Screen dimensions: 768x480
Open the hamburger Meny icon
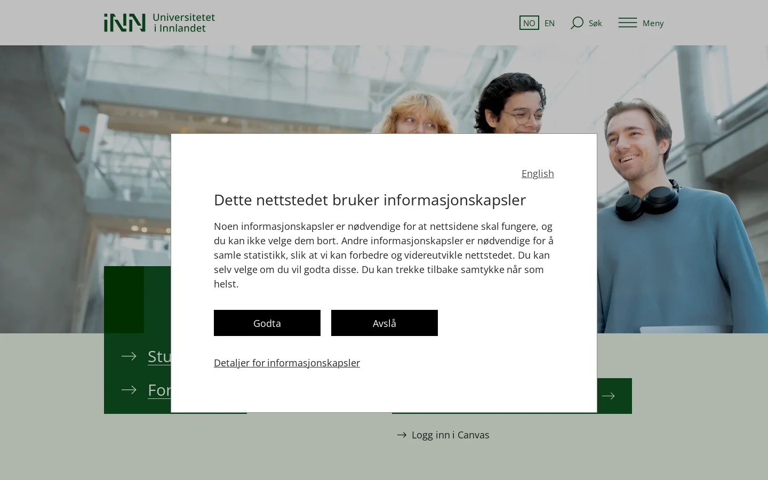628,23
